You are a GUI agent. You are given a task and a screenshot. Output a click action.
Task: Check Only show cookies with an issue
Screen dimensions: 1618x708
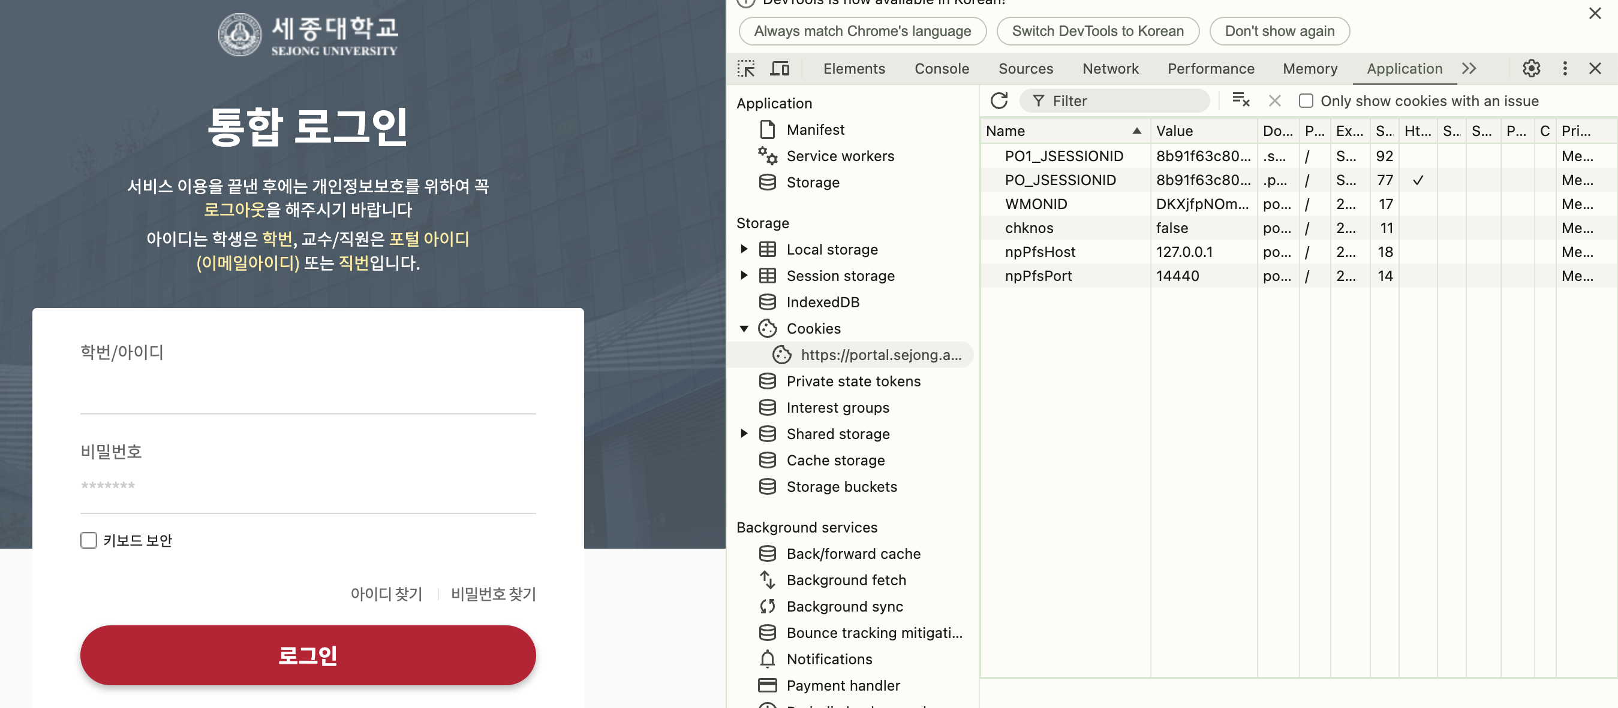tap(1306, 101)
